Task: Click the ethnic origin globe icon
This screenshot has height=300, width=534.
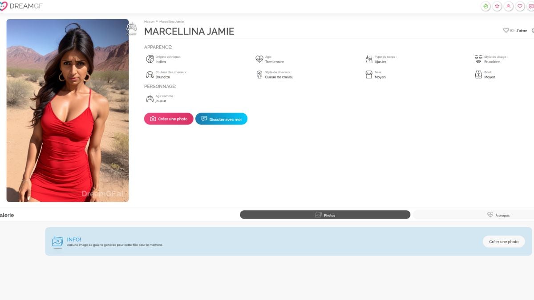Action: coord(150,59)
